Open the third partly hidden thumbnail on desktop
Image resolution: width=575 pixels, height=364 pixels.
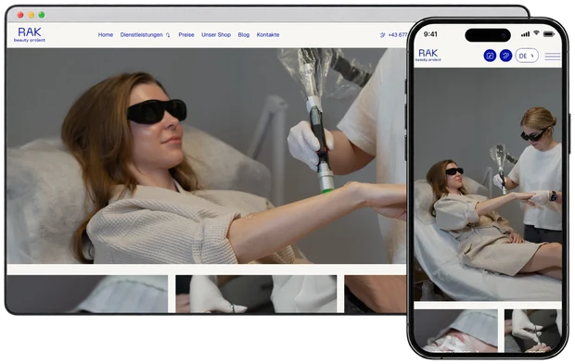[376, 294]
